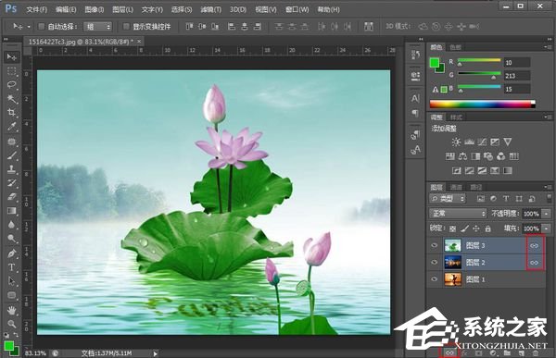Add a Photo Filter adjustment
556x358 pixels.
488,156
